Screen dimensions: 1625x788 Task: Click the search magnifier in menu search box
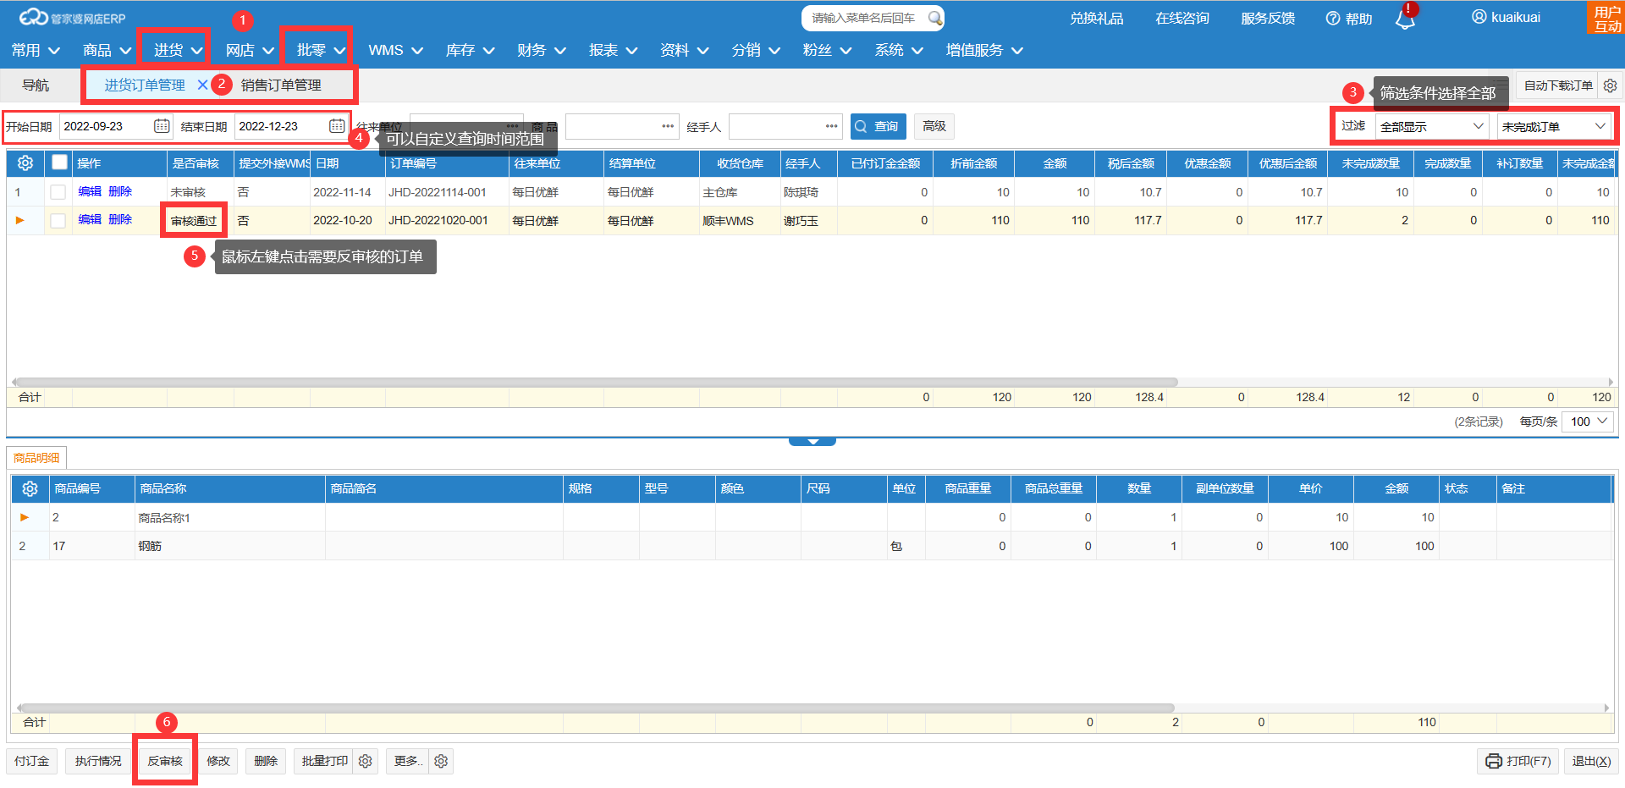pyautogui.click(x=934, y=18)
